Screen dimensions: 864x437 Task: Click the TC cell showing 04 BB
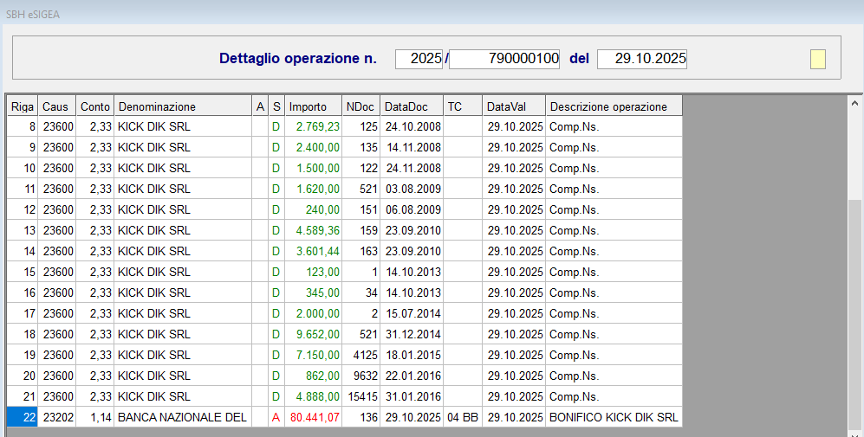pos(463,417)
